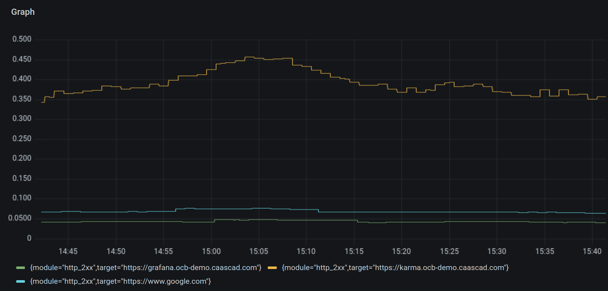Click the 15:40 time axis label
This screenshot has width=608, height=291.
click(x=592, y=251)
